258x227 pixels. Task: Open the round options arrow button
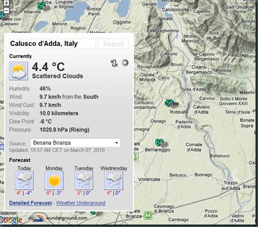pyautogui.click(x=125, y=62)
